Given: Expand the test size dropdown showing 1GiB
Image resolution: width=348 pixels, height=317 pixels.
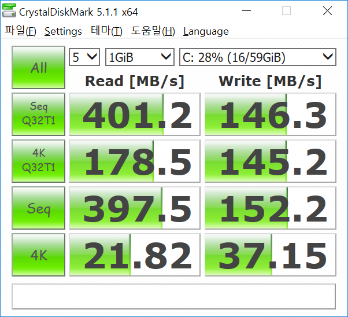Looking at the screenshot, I should point(140,57).
